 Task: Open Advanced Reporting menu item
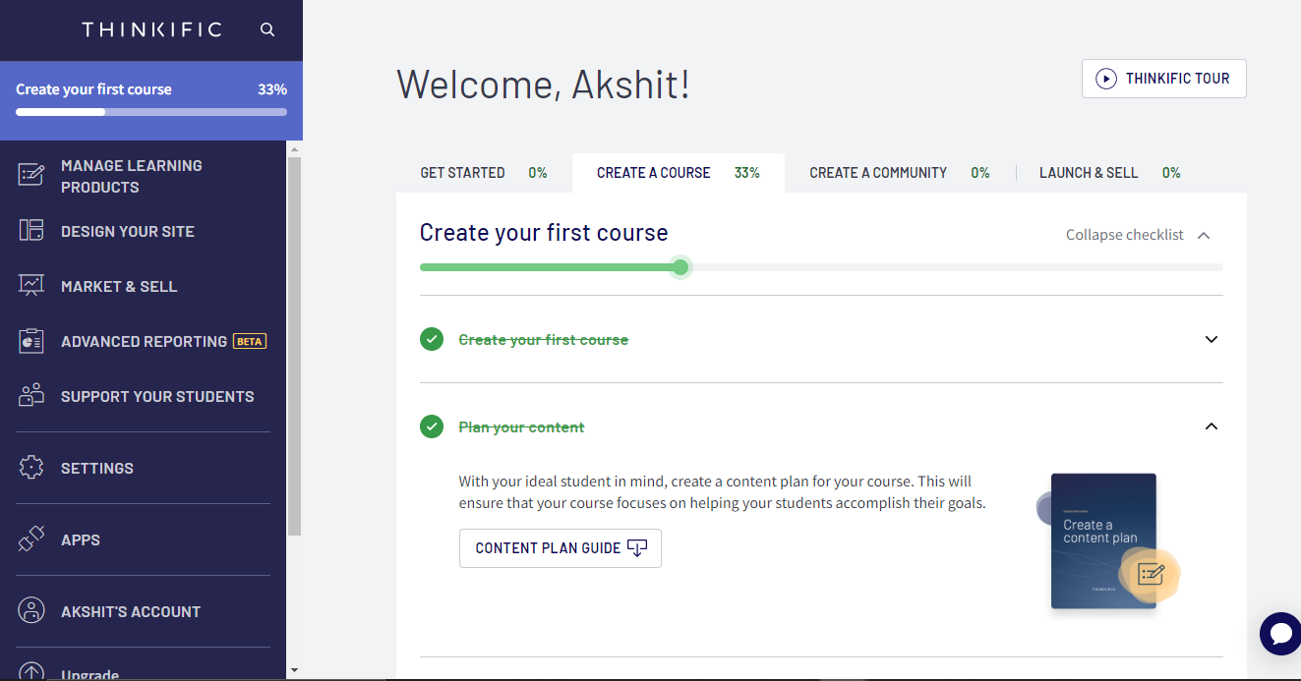click(x=143, y=341)
